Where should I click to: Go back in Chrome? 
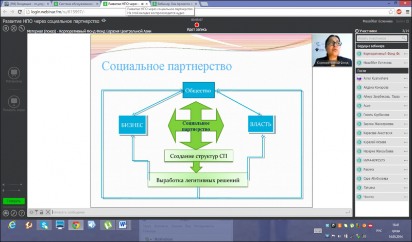click(5, 12)
